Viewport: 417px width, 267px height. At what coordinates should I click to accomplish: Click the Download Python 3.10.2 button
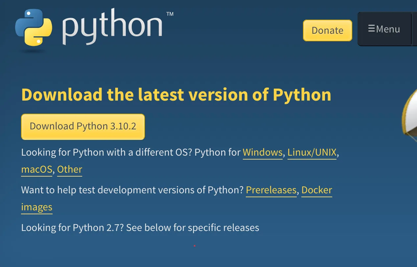[x=83, y=126]
